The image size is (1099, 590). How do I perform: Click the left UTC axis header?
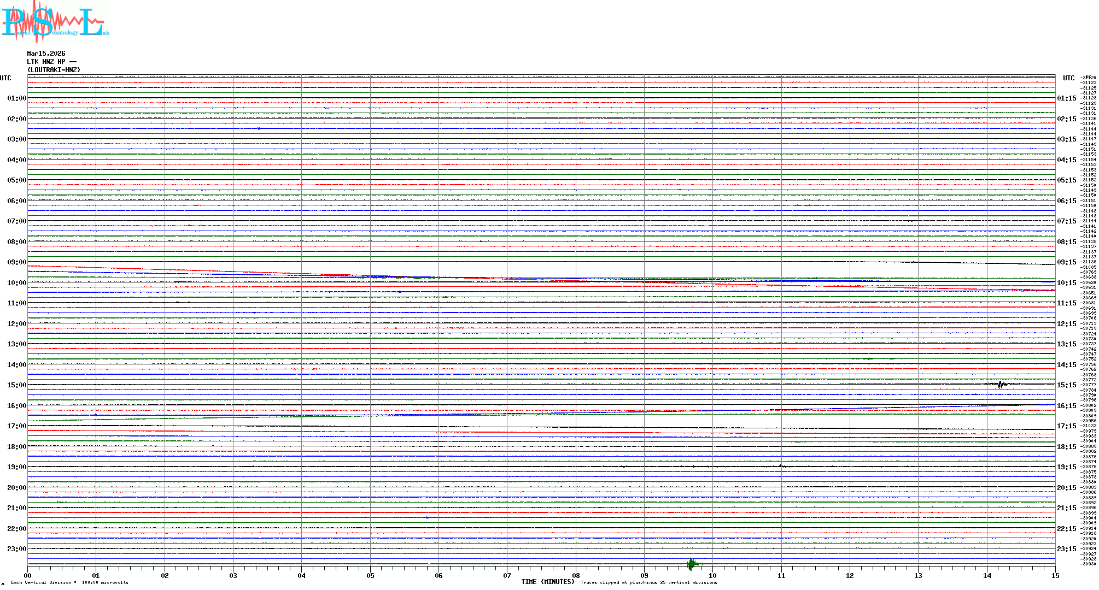[x=5, y=78]
